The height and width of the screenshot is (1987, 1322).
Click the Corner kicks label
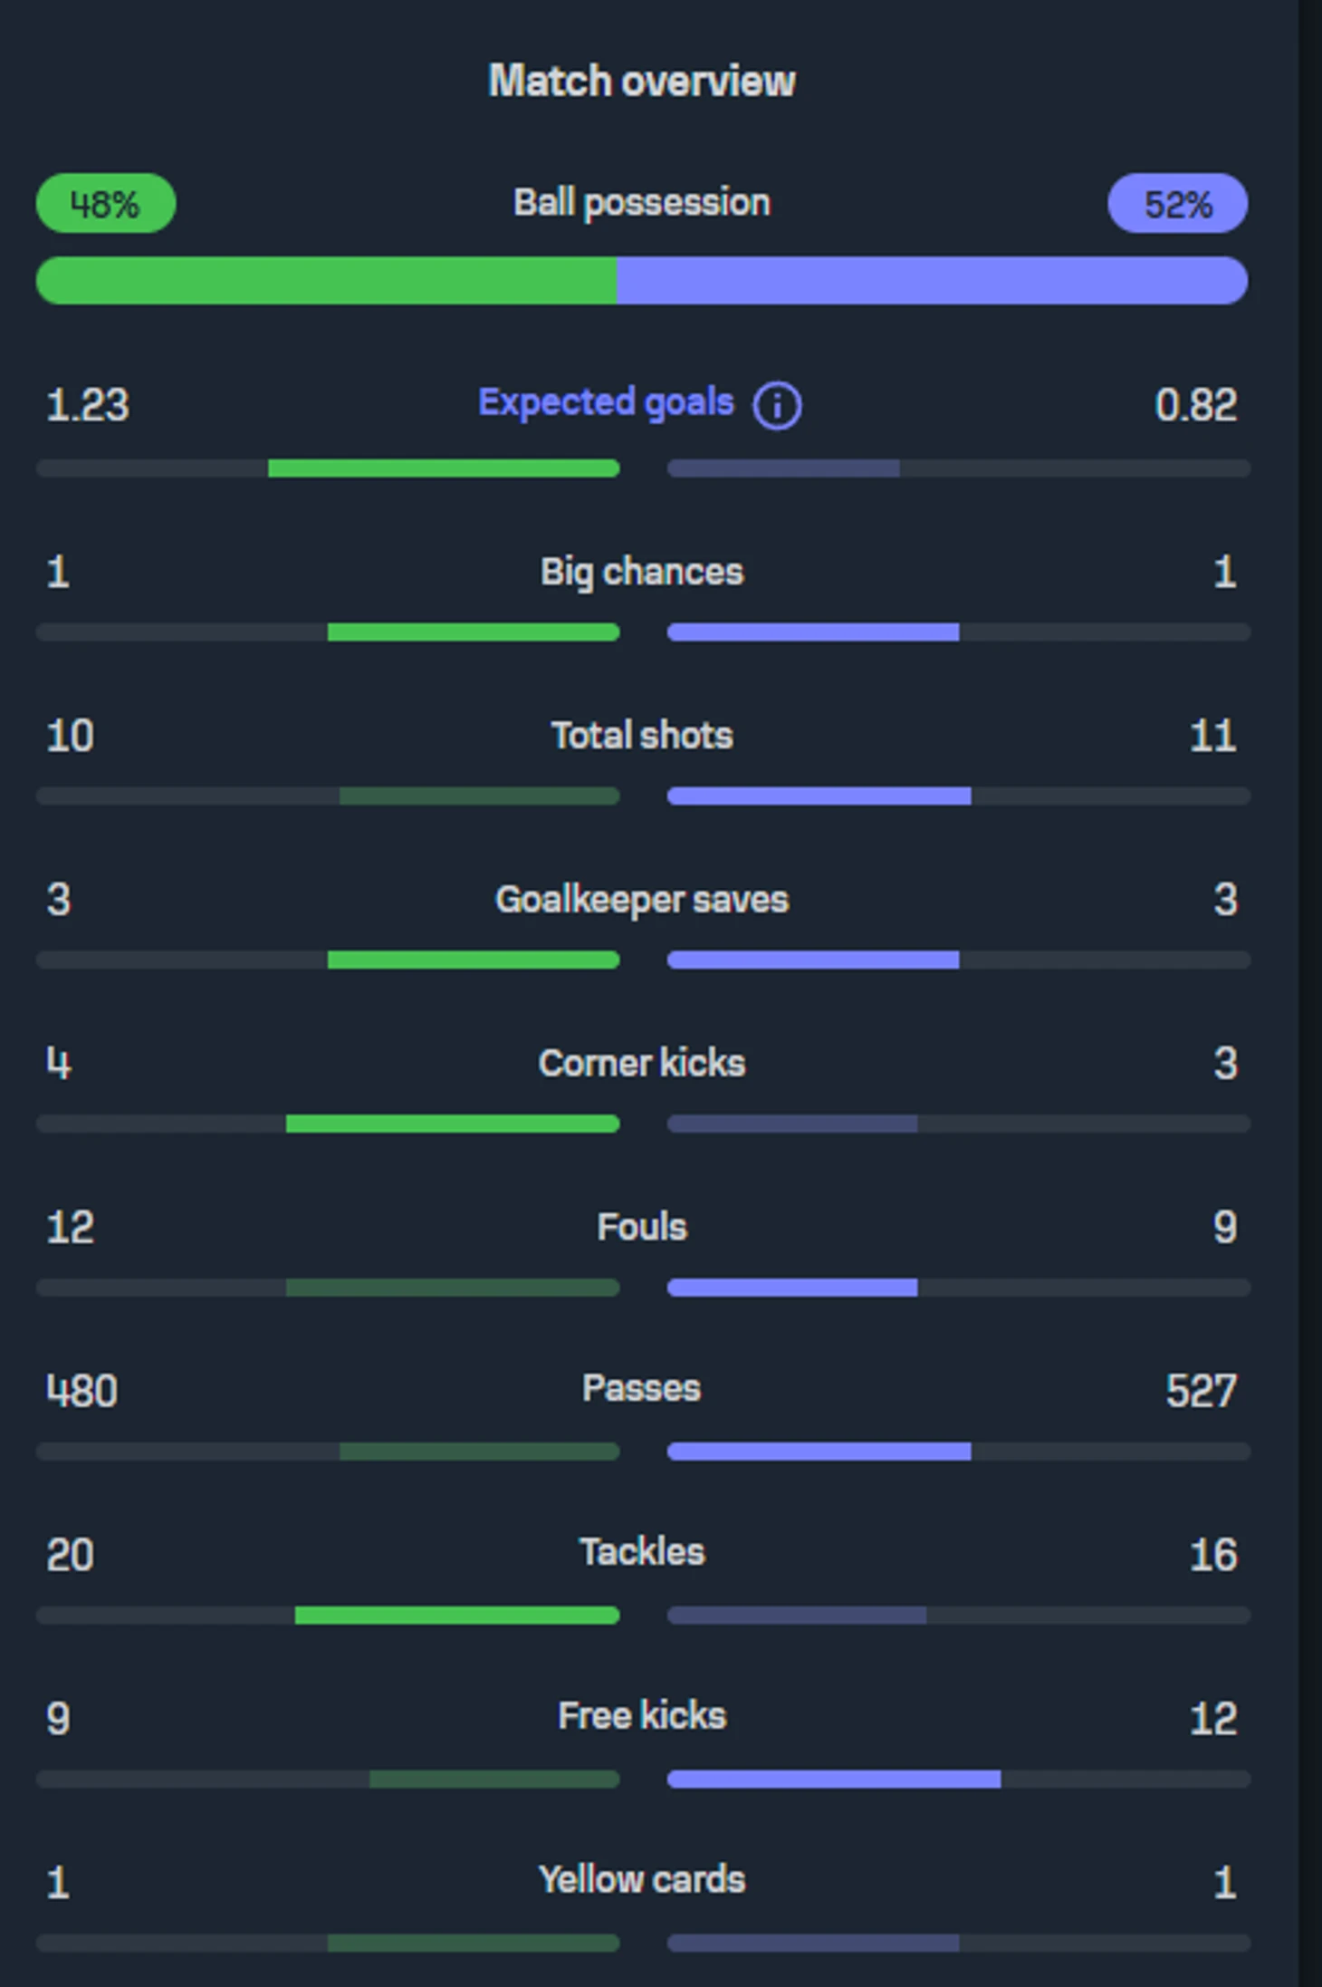click(642, 1063)
